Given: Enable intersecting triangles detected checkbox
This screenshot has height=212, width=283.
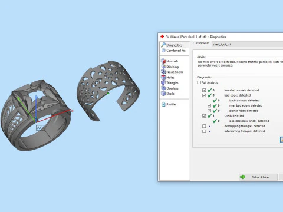Looking at the screenshot, I should tap(204, 131).
